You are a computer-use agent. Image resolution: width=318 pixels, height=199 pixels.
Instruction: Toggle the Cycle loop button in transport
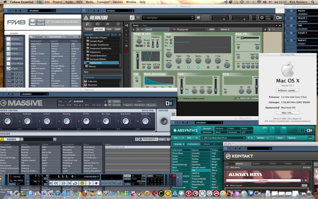[x=75, y=183]
